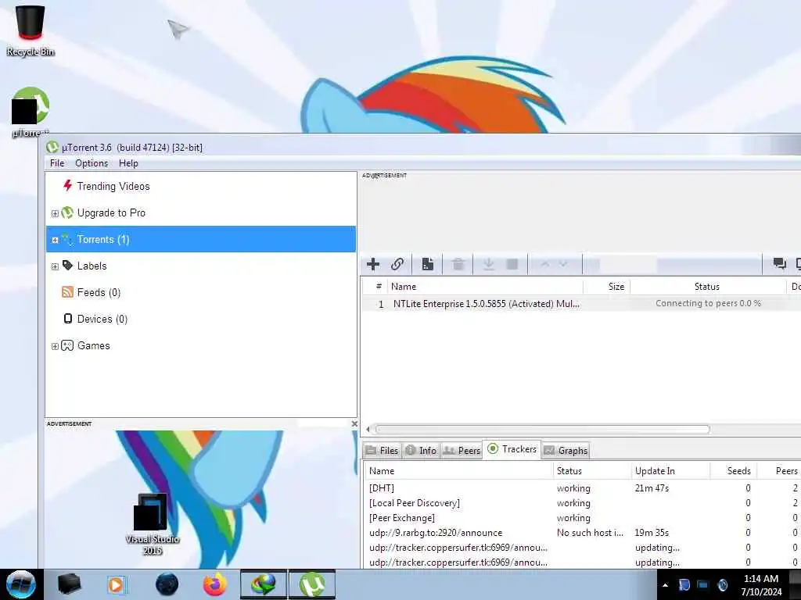Switch to the Peers tab

click(x=462, y=451)
